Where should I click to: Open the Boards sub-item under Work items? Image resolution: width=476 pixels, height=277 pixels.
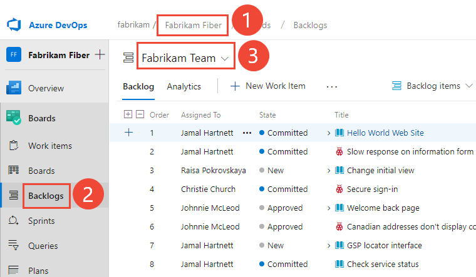(x=41, y=171)
